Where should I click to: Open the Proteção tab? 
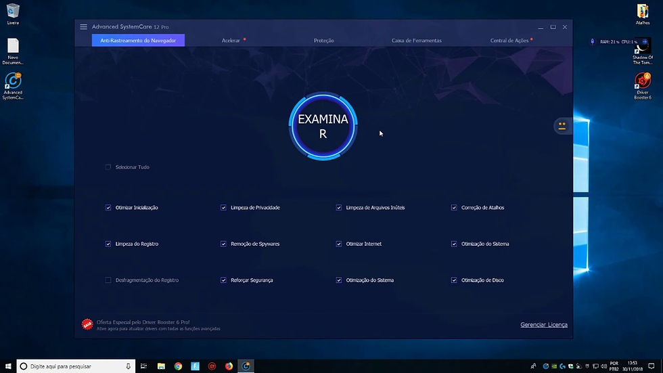(x=324, y=41)
